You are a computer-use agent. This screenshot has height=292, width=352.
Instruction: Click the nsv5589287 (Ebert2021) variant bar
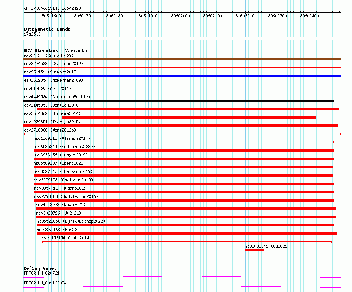pyautogui.click(x=184, y=167)
